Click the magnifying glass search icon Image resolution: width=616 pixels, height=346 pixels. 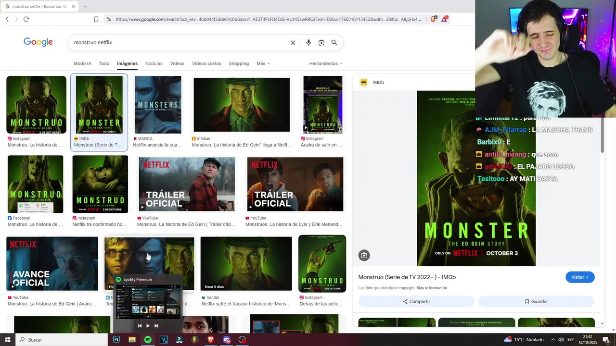(334, 42)
